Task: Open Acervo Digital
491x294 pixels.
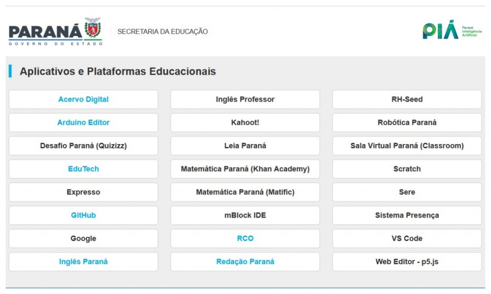Action: [83, 100]
